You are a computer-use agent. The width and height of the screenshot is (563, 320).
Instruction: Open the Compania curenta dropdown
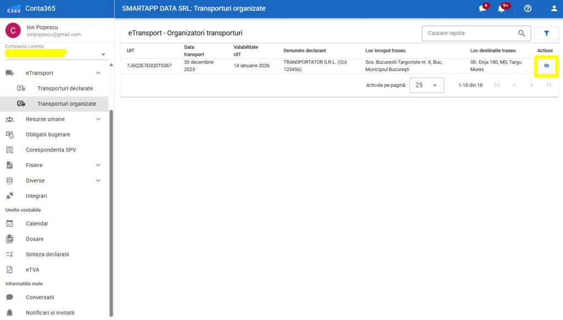[x=103, y=55]
